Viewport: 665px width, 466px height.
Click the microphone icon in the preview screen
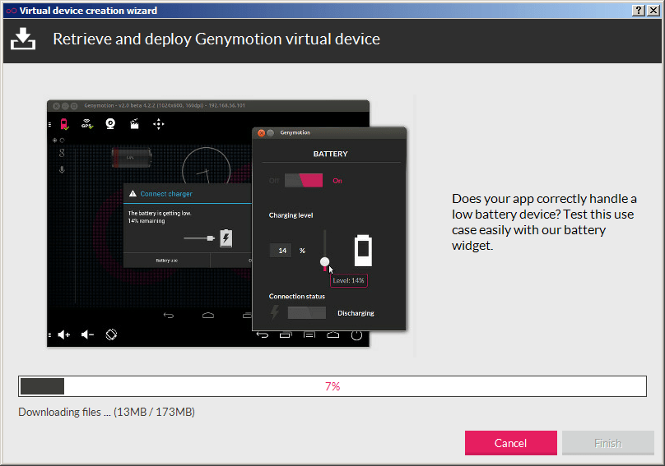click(x=62, y=170)
